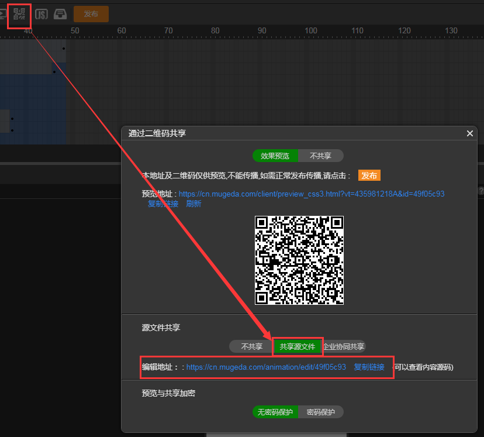The width and height of the screenshot is (484, 437).
Task: Open the JS script icon in the toolbar
Action: coord(42,14)
